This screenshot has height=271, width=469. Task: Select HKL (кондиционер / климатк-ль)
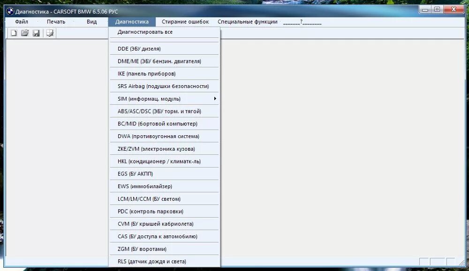pyautogui.click(x=164, y=161)
